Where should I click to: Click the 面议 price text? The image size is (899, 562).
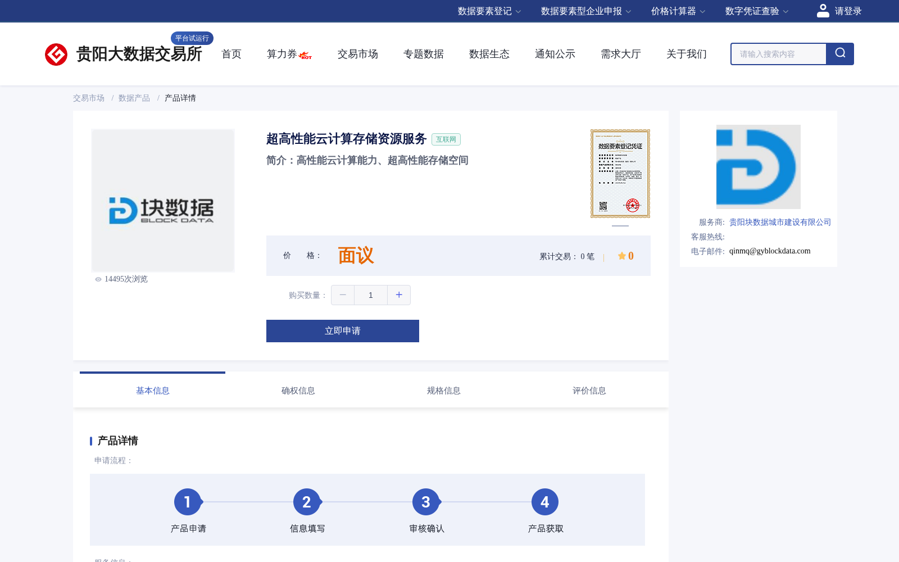click(x=356, y=256)
